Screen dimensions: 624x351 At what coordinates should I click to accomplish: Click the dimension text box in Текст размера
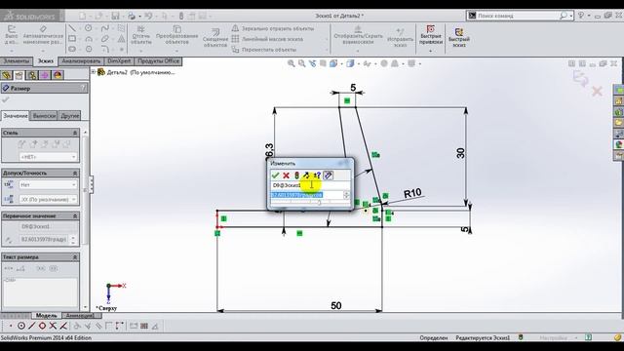40,292
